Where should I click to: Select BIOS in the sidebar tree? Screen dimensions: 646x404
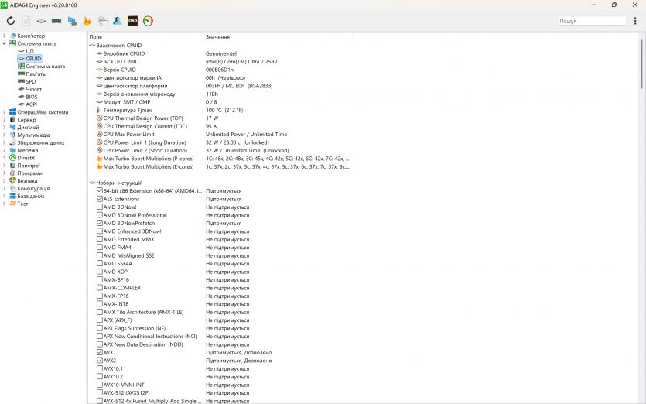pyautogui.click(x=31, y=97)
